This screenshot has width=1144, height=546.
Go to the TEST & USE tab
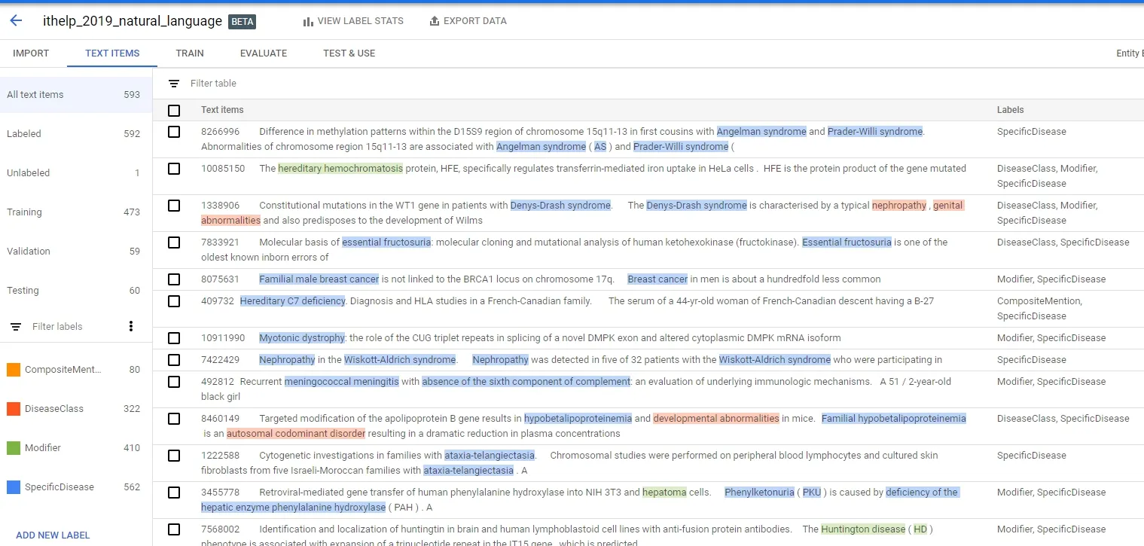click(x=349, y=53)
